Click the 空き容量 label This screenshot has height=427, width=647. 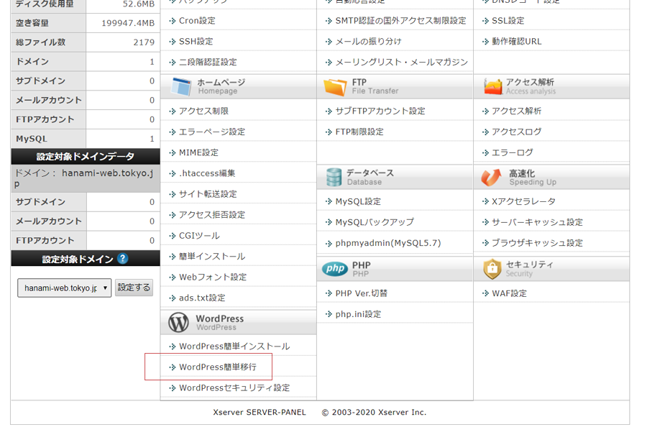coord(32,23)
